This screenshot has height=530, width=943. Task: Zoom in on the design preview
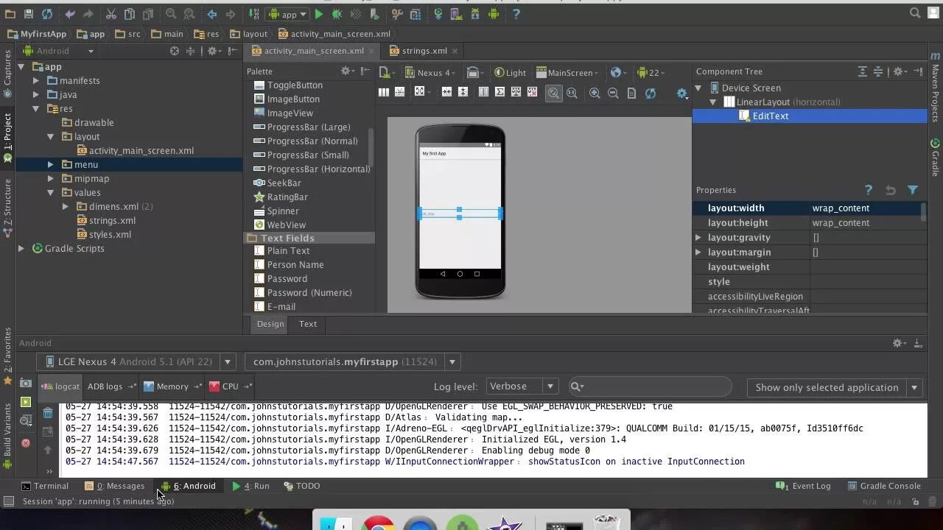[x=595, y=93]
